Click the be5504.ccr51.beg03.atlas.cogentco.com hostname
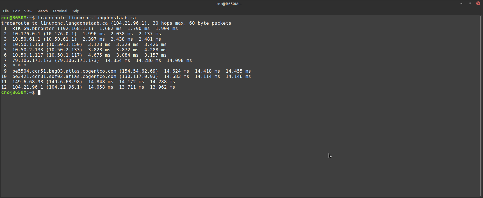This screenshot has height=198, width=483. 64,71
